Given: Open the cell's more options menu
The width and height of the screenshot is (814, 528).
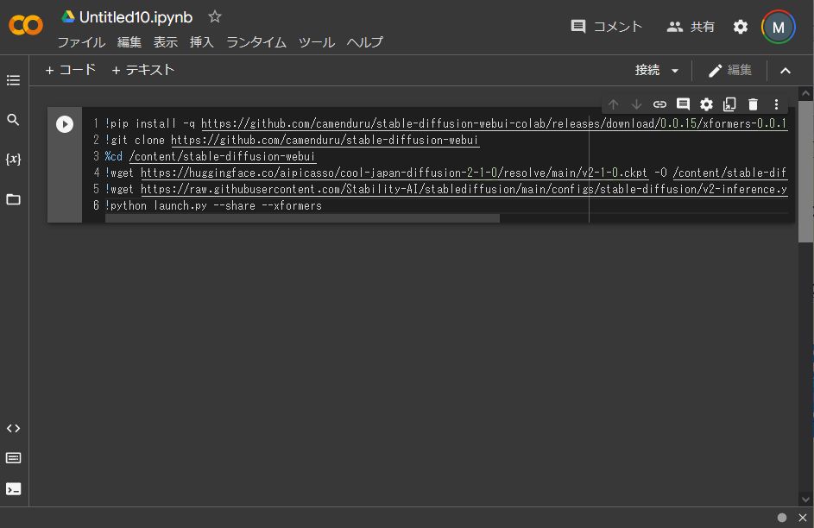Looking at the screenshot, I should click(x=776, y=104).
